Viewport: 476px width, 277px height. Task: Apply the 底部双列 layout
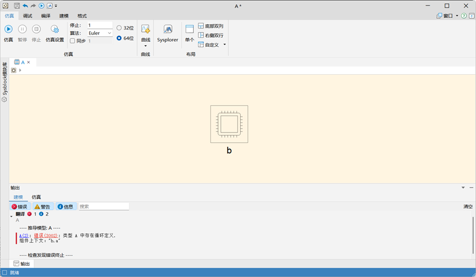210,26
